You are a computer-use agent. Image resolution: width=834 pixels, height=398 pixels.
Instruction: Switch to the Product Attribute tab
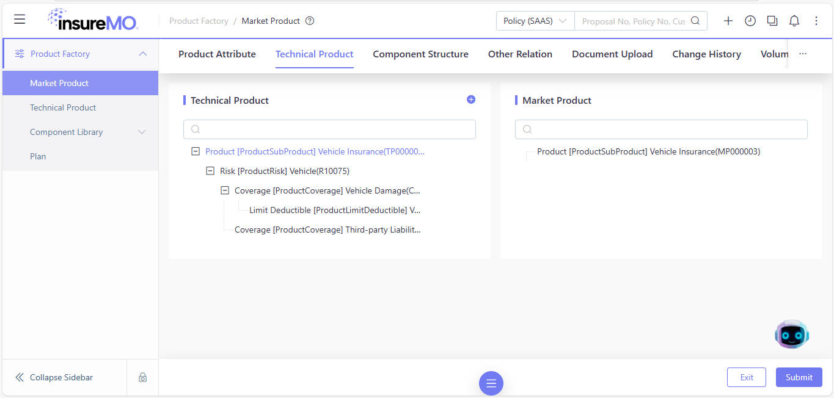[x=217, y=54]
